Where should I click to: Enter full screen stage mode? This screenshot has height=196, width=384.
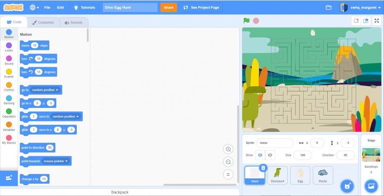[376, 21]
